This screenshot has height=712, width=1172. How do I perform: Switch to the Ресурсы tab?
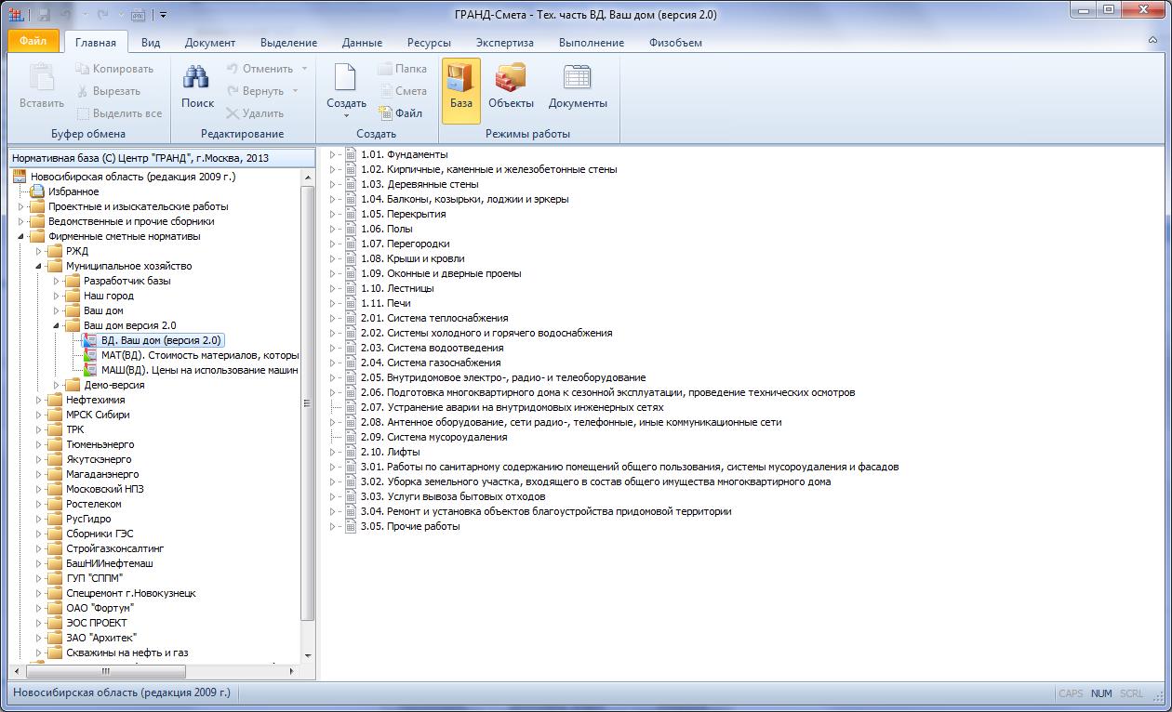coord(429,43)
